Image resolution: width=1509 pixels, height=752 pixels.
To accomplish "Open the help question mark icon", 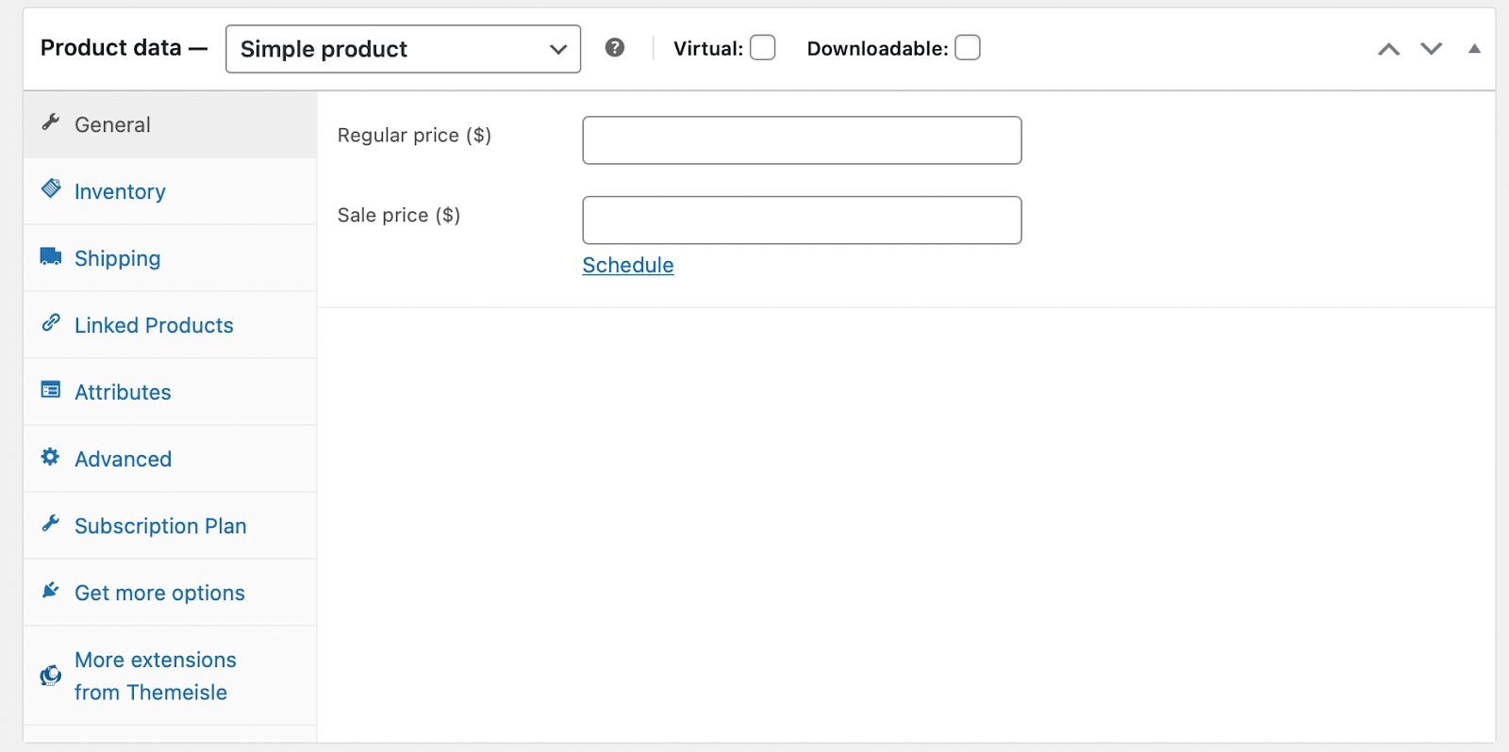I will [x=615, y=46].
